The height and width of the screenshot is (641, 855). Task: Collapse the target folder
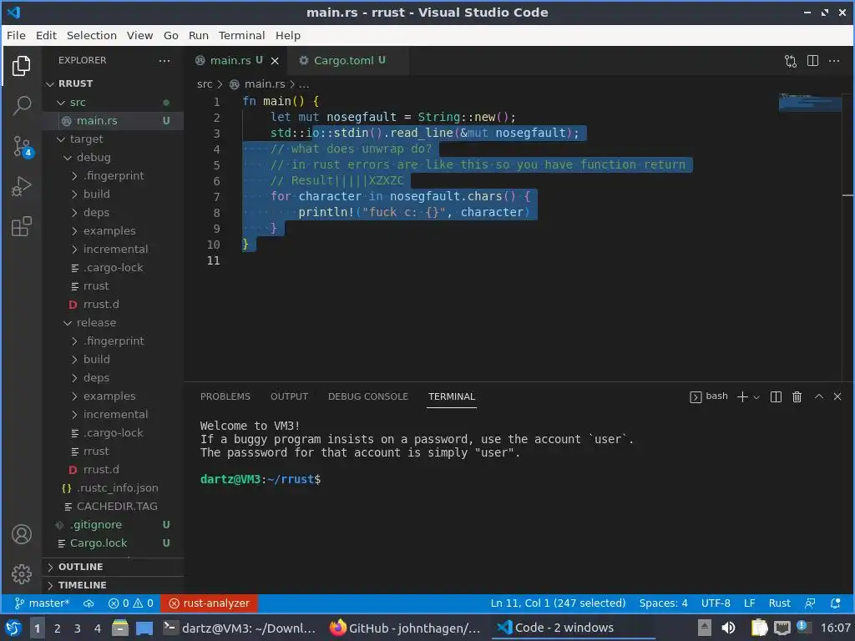click(x=113, y=139)
